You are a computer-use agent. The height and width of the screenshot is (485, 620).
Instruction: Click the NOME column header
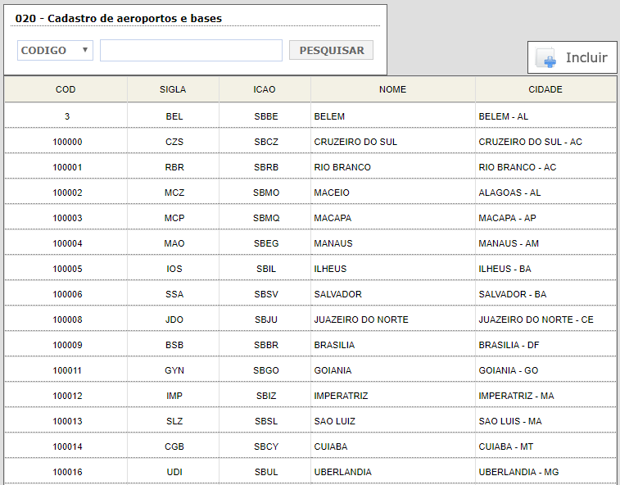coord(392,90)
